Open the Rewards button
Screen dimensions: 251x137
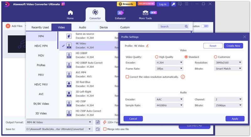126,4
